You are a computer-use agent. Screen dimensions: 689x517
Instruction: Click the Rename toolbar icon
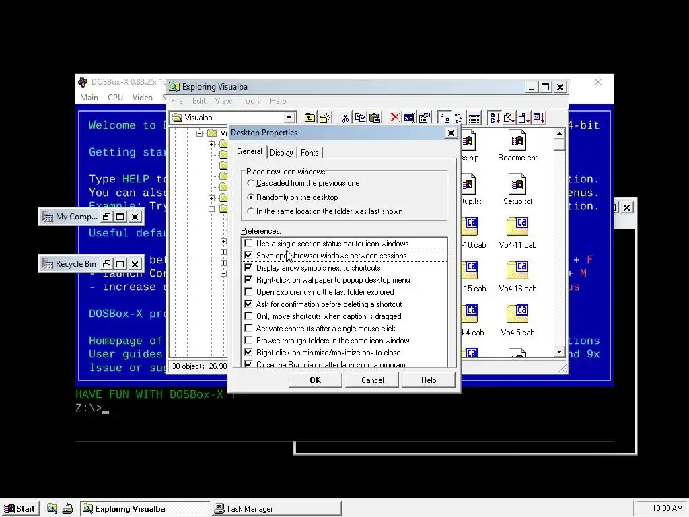tap(409, 118)
